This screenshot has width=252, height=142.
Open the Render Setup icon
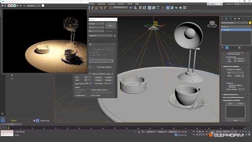coord(168,7)
